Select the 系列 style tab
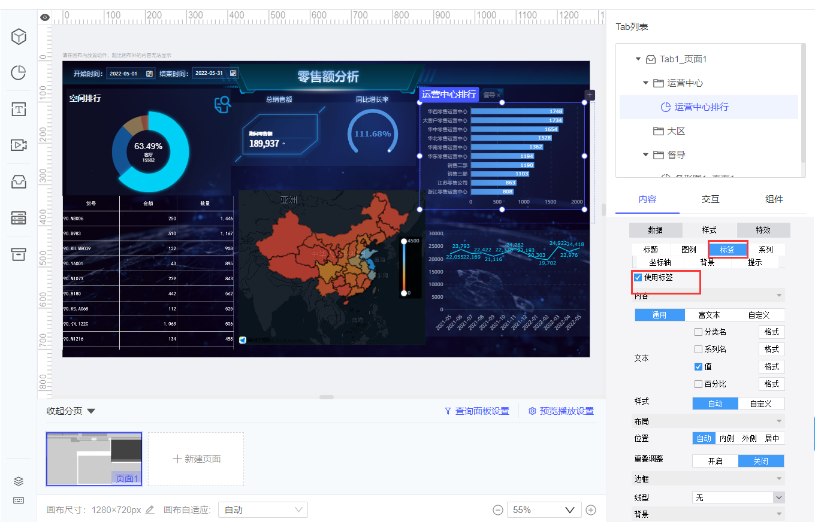 [x=765, y=250]
